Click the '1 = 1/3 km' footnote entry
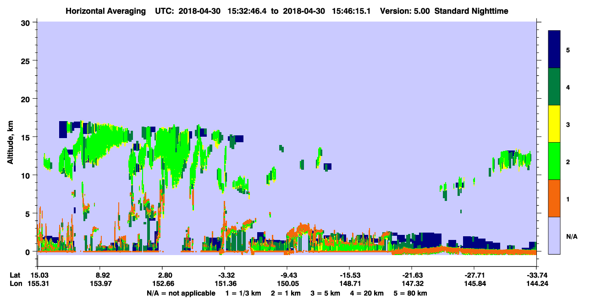The image size is (596, 306). [x=244, y=293]
